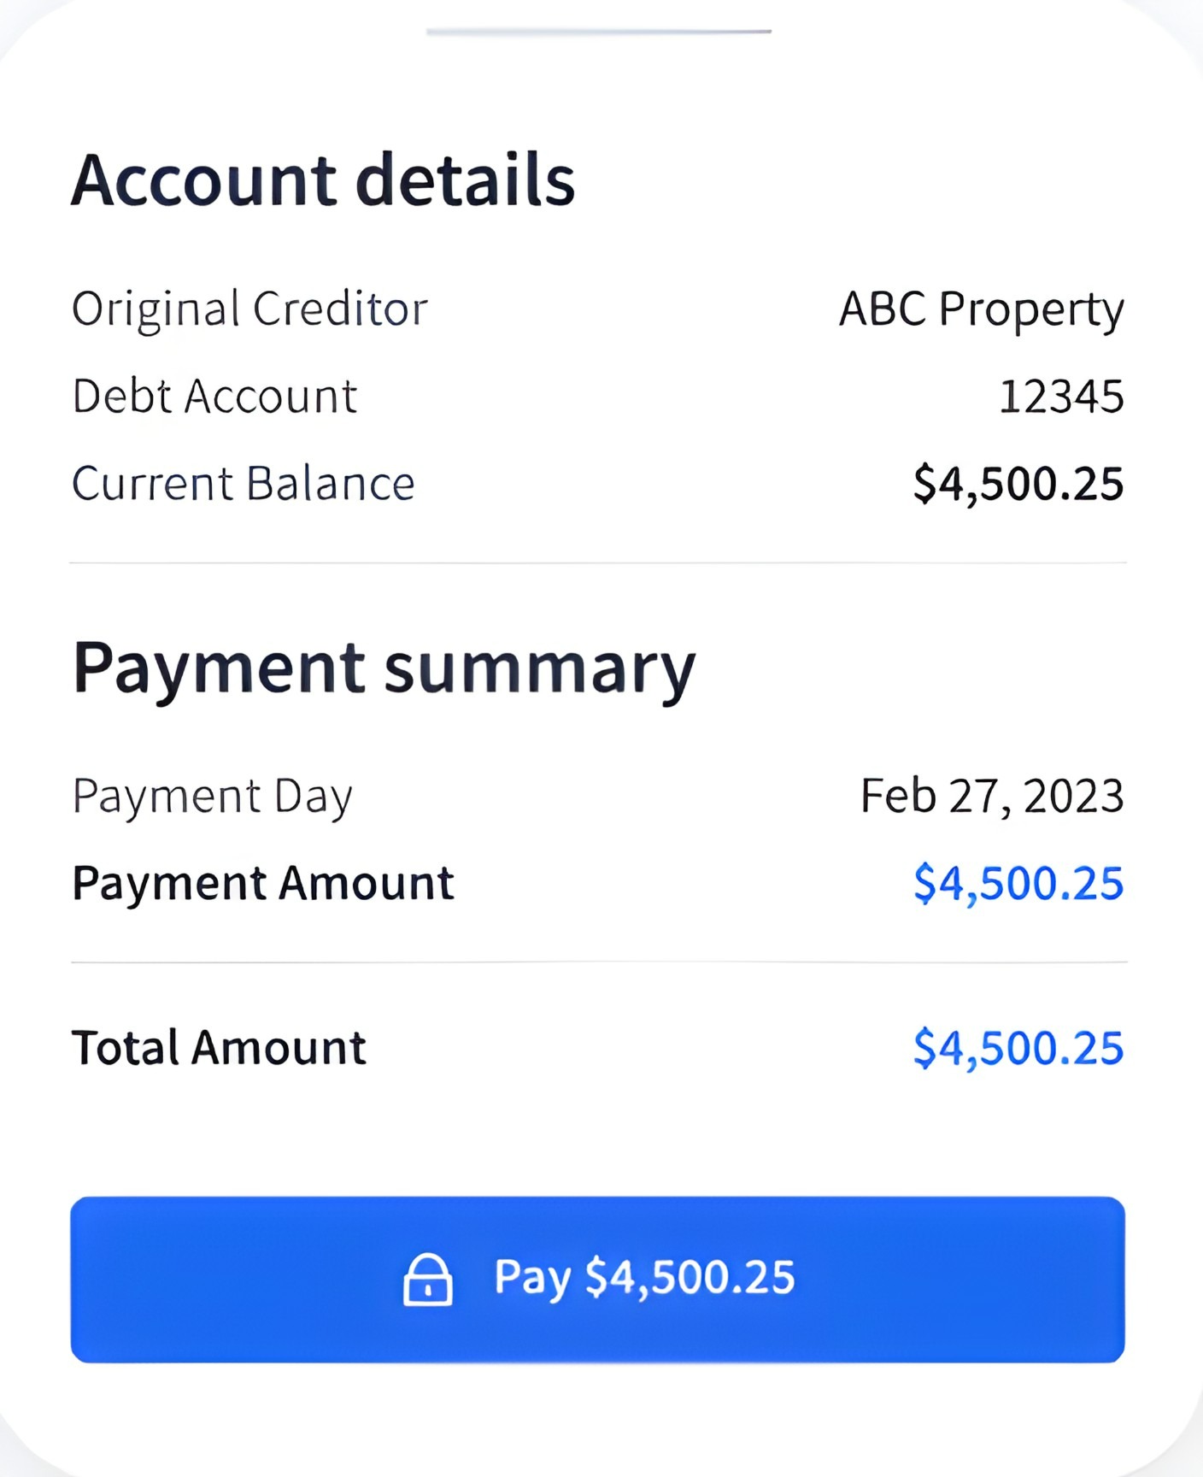Click the dollar amount text inside Pay button
This screenshot has width=1203, height=1477.
click(690, 1278)
